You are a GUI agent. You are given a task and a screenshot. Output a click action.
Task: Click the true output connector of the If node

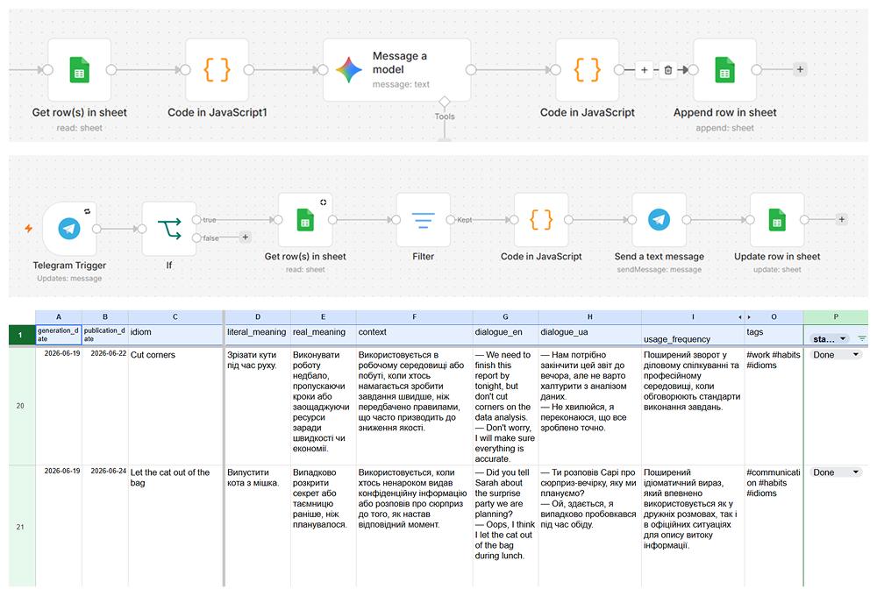196,220
